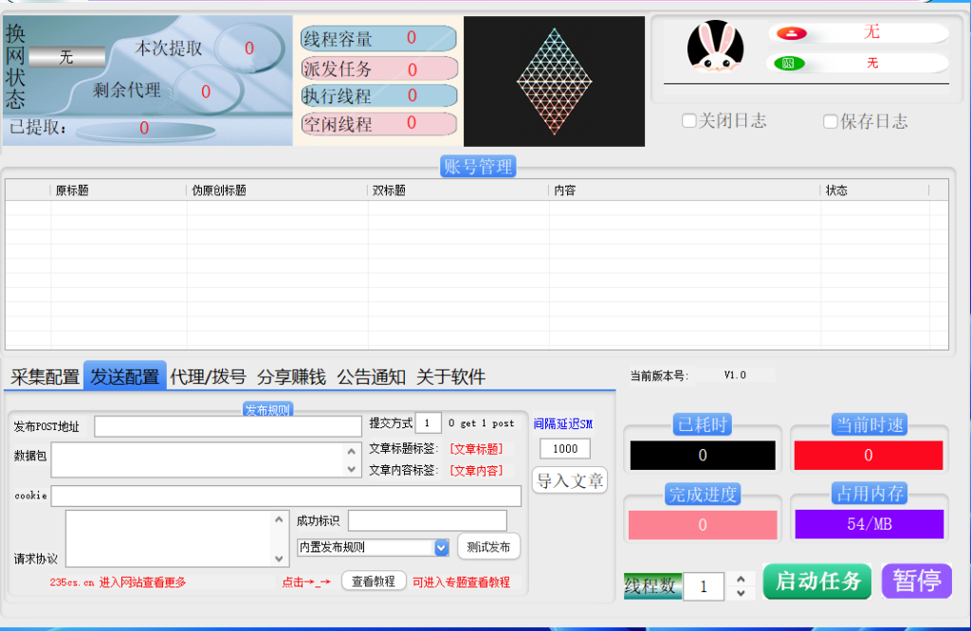Click the orange user badge icon
The height and width of the screenshot is (631, 971).
click(791, 33)
